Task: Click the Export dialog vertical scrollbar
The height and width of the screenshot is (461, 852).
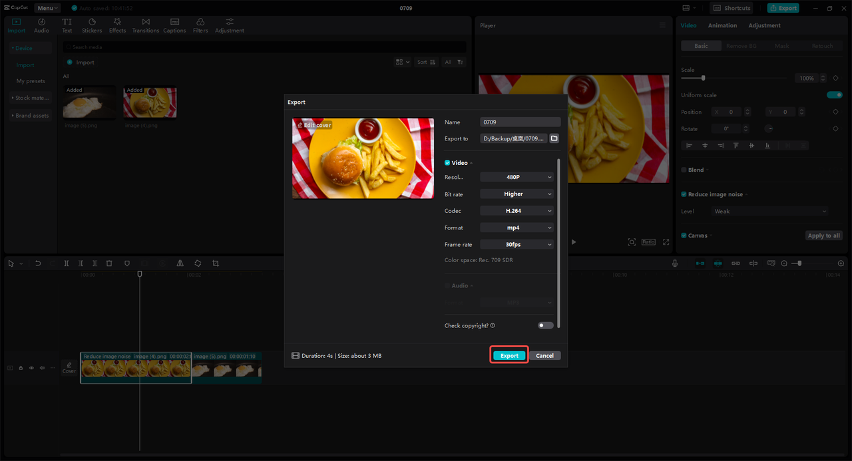Action: pos(558,243)
